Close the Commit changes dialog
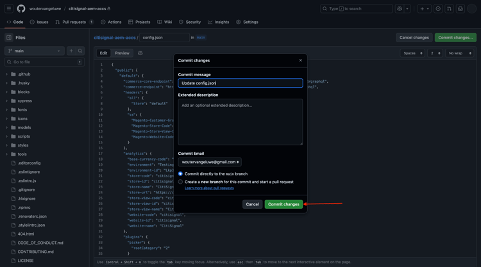481x267 pixels. point(301,60)
